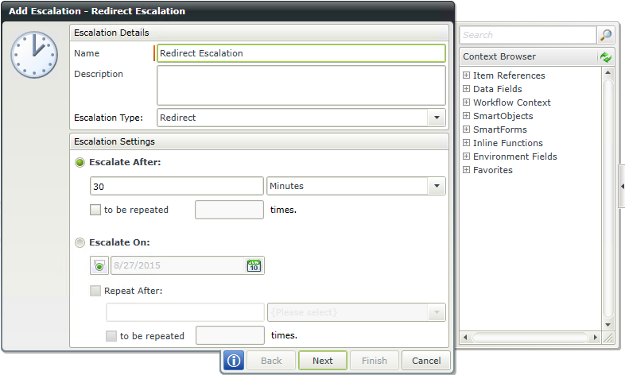Click the context browser resize grip icon
This screenshot has height=375, width=625.
pyautogui.click(x=608, y=338)
